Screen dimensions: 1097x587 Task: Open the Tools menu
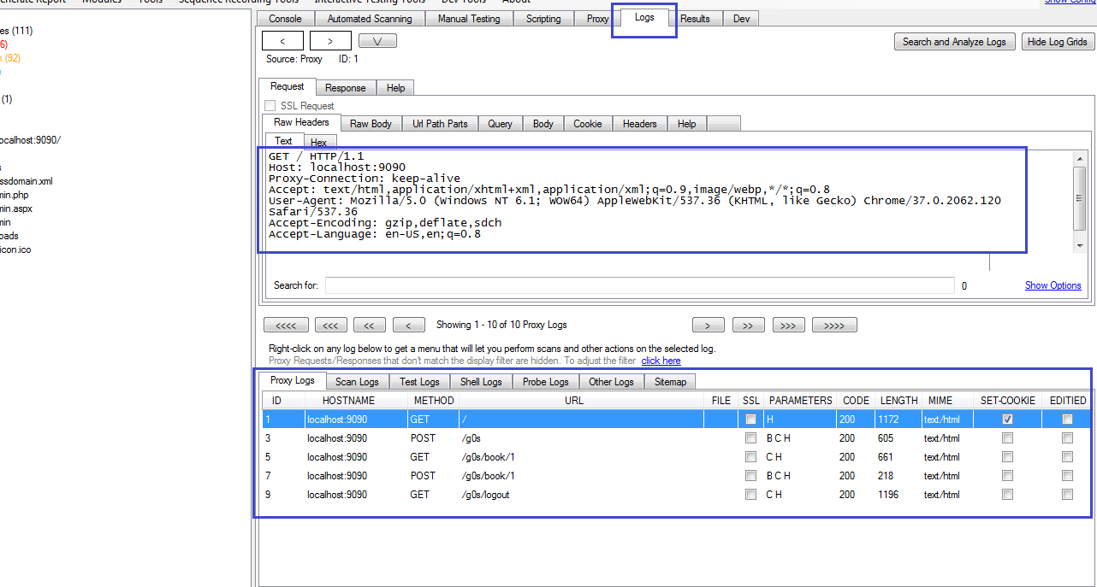[x=151, y=2]
